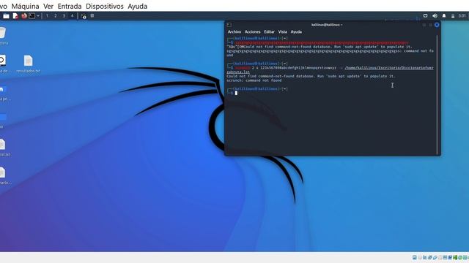
Task: Click the small square icon after the task icon
Action: tap(92, 16)
